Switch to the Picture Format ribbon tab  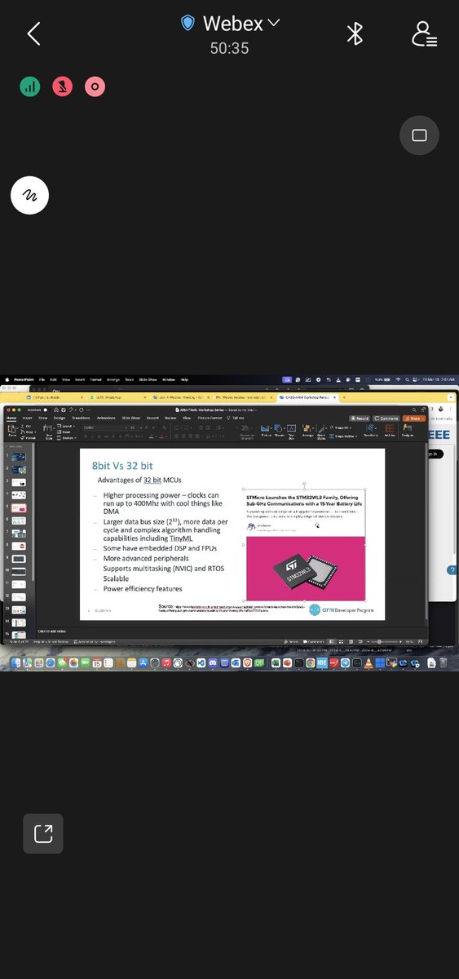(x=210, y=418)
